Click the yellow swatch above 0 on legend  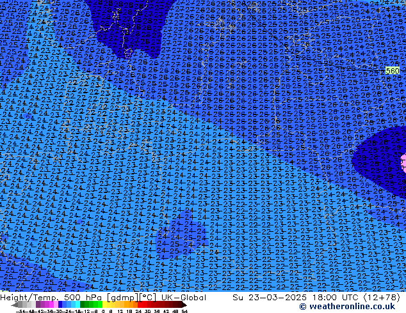pos(104,305)
